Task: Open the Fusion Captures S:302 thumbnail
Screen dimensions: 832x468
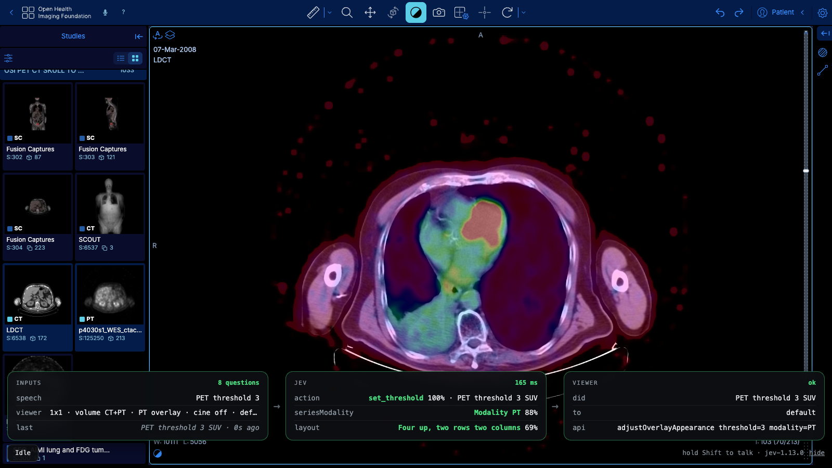Action: [37, 126]
